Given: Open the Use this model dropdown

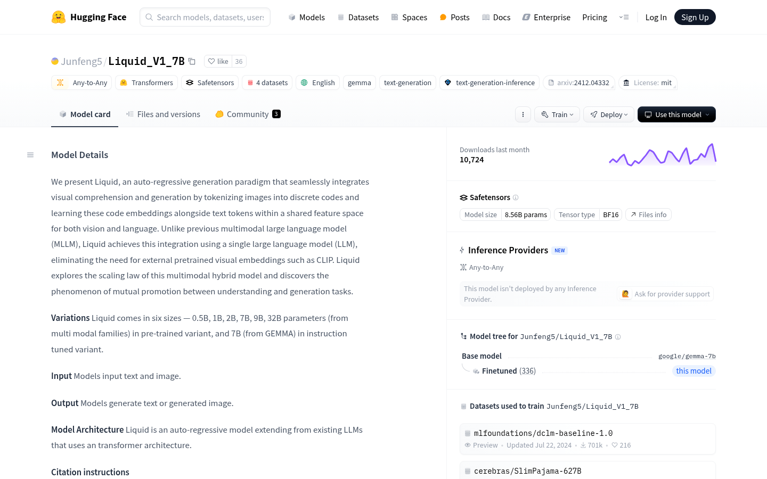Looking at the screenshot, I should click(676, 114).
